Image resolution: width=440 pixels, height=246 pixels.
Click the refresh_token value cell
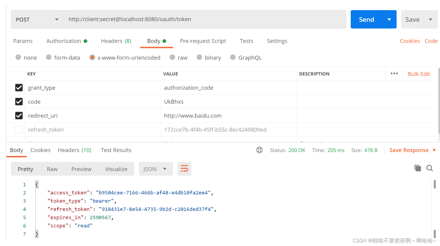[229, 130]
